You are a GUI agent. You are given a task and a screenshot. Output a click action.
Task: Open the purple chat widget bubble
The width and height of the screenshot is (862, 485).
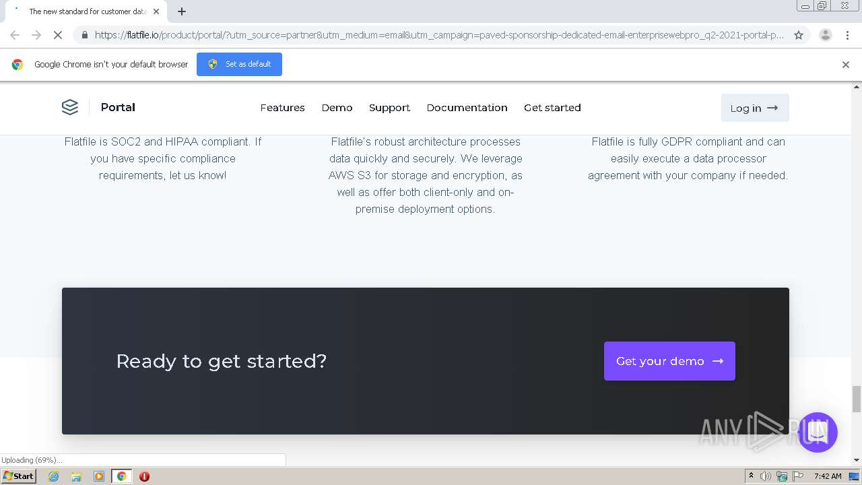click(x=818, y=432)
